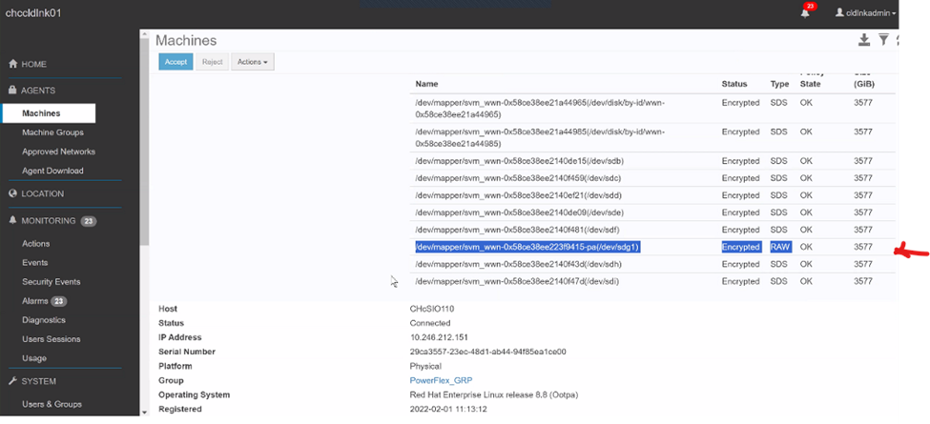Click the sidebar scrollbar thumb

pos(144,142)
